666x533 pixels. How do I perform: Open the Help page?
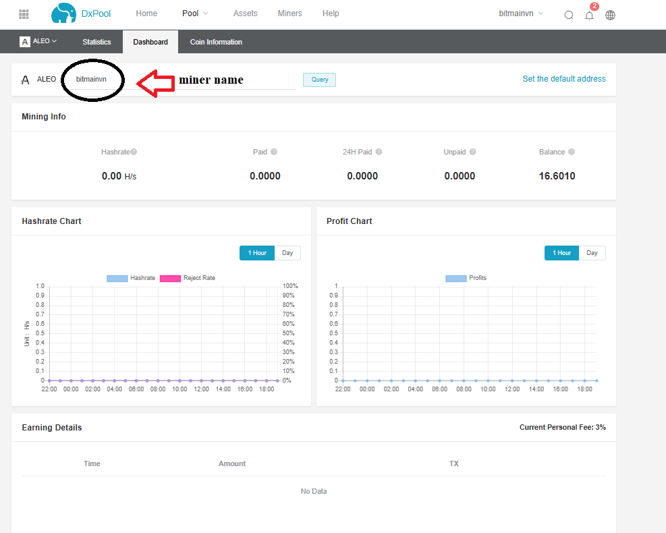pyautogui.click(x=331, y=13)
